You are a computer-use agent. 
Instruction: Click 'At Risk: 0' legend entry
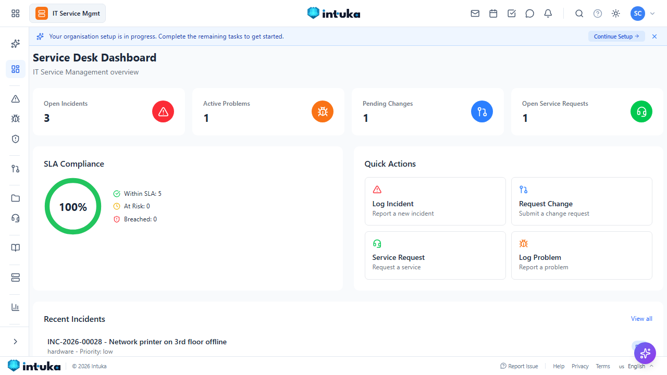pos(132,206)
